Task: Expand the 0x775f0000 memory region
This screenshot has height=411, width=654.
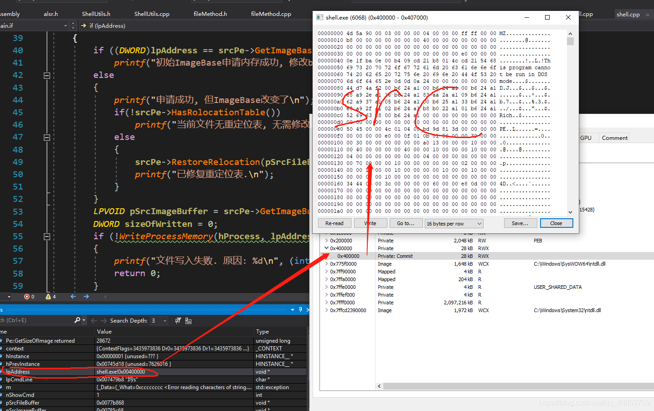Action: (x=326, y=264)
